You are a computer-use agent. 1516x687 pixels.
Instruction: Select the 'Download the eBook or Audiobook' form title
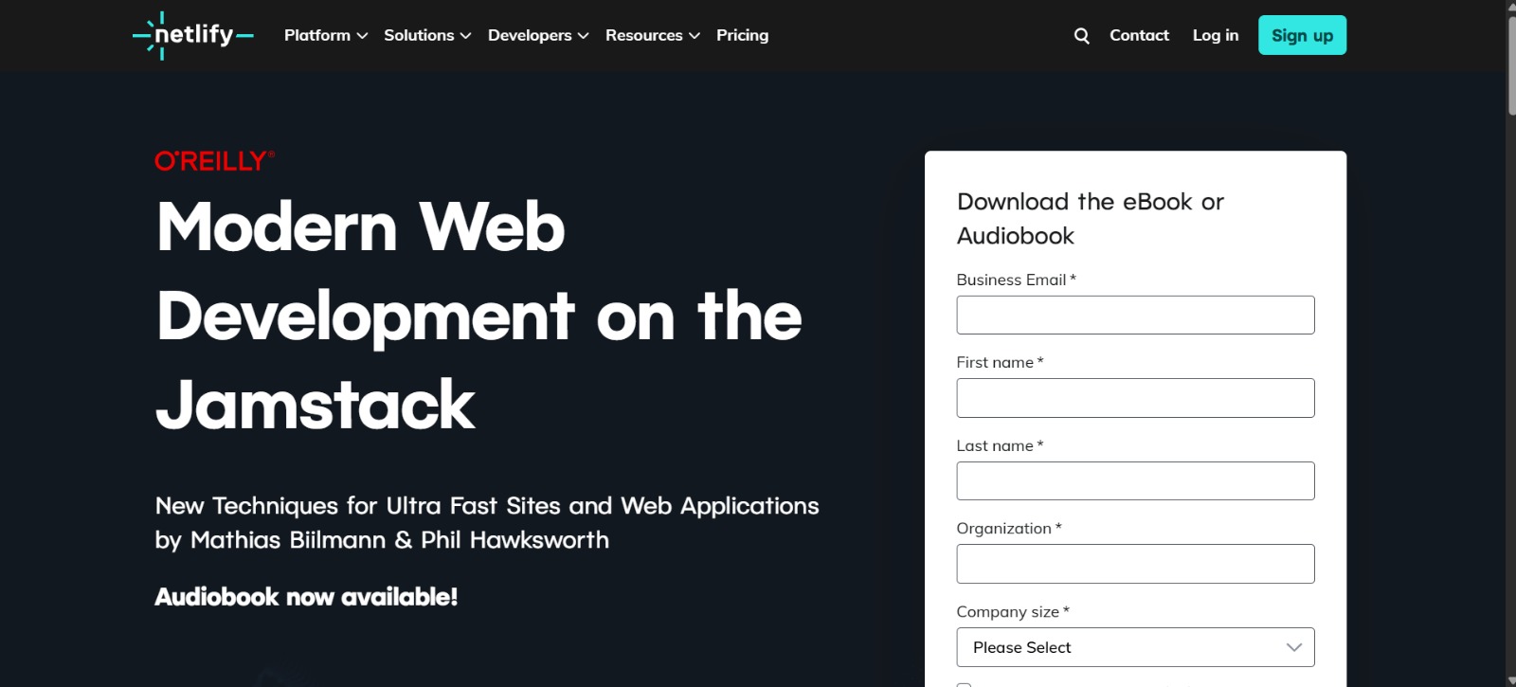point(1091,219)
